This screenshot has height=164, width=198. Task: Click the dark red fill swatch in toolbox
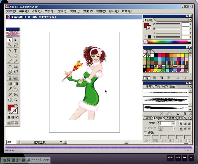point(11,107)
